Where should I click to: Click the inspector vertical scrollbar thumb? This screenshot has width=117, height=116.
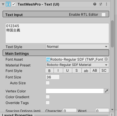click(x=112, y=34)
